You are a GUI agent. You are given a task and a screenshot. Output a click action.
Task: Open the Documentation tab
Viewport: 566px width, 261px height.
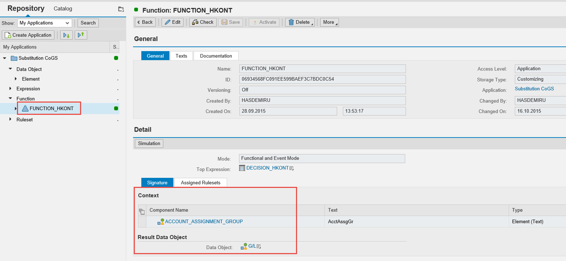pos(216,56)
